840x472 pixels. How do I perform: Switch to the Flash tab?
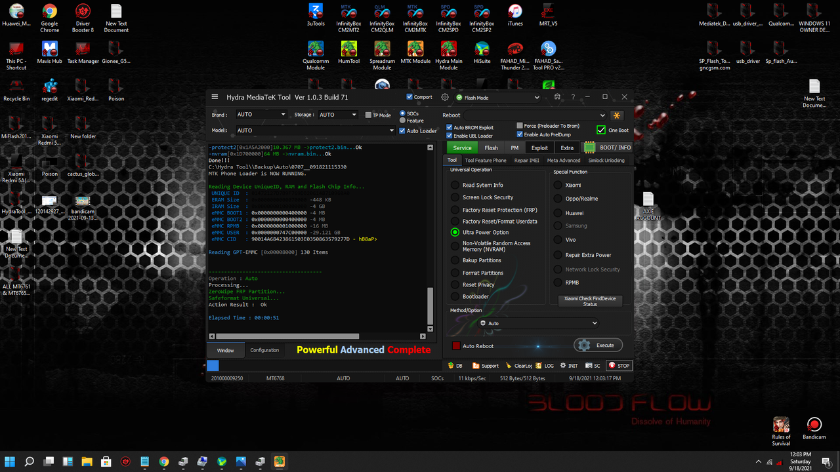point(491,147)
